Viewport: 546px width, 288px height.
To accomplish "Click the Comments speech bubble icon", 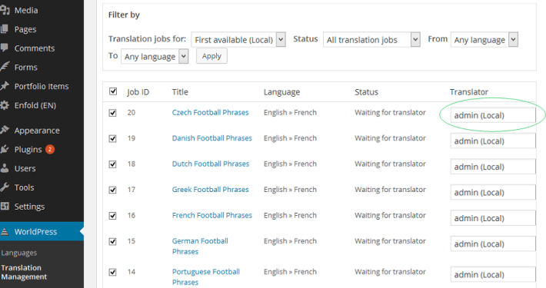I will (4, 48).
